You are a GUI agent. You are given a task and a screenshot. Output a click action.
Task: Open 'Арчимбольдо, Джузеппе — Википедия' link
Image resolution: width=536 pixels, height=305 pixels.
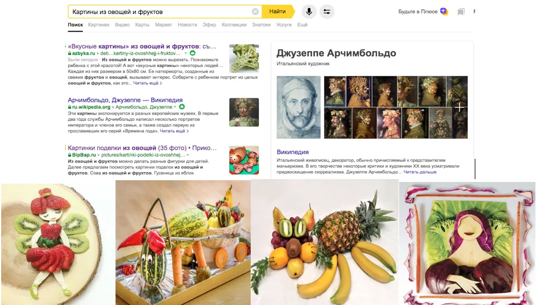(125, 100)
